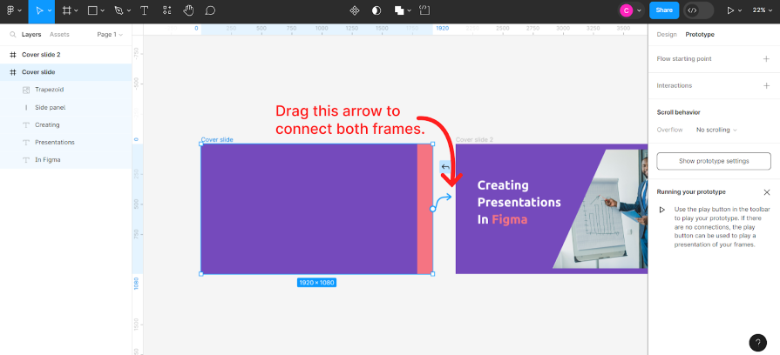Toggle Dev Mode switch
The width and height of the screenshot is (780, 355).
click(x=698, y=10)
